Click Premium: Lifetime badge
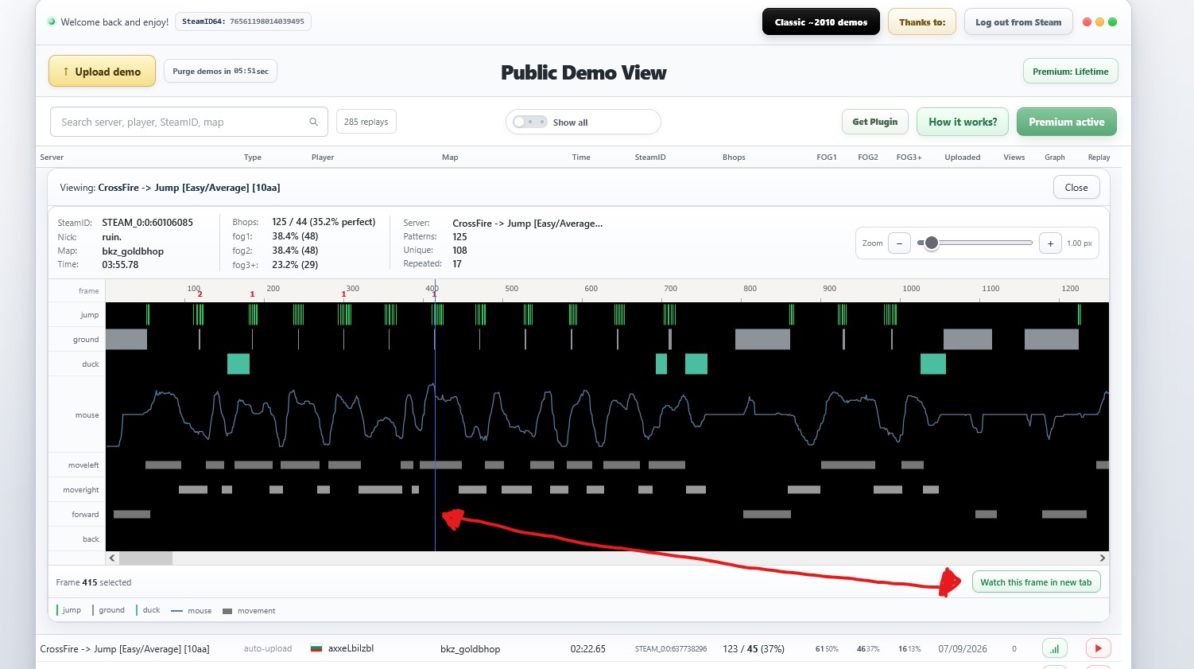Screen dimensions: 1194x669 (x=1070, y=72)
